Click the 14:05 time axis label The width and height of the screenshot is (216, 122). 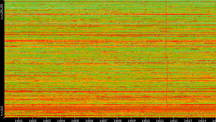75,121
